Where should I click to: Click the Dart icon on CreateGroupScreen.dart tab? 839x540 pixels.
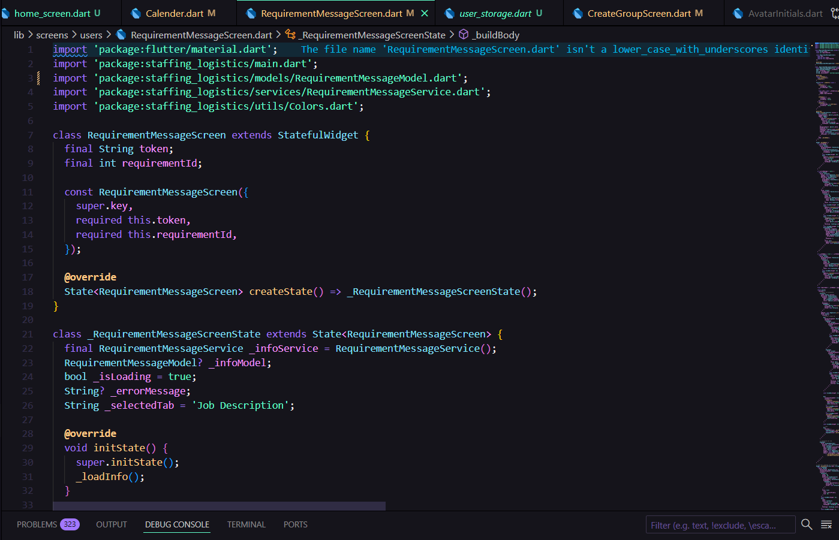(578, 13)
